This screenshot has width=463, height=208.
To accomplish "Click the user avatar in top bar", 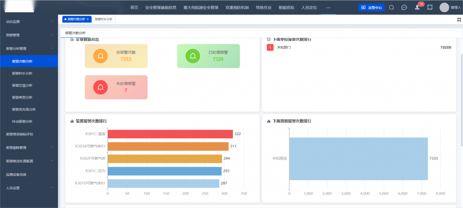I will (x=444, y=8).
